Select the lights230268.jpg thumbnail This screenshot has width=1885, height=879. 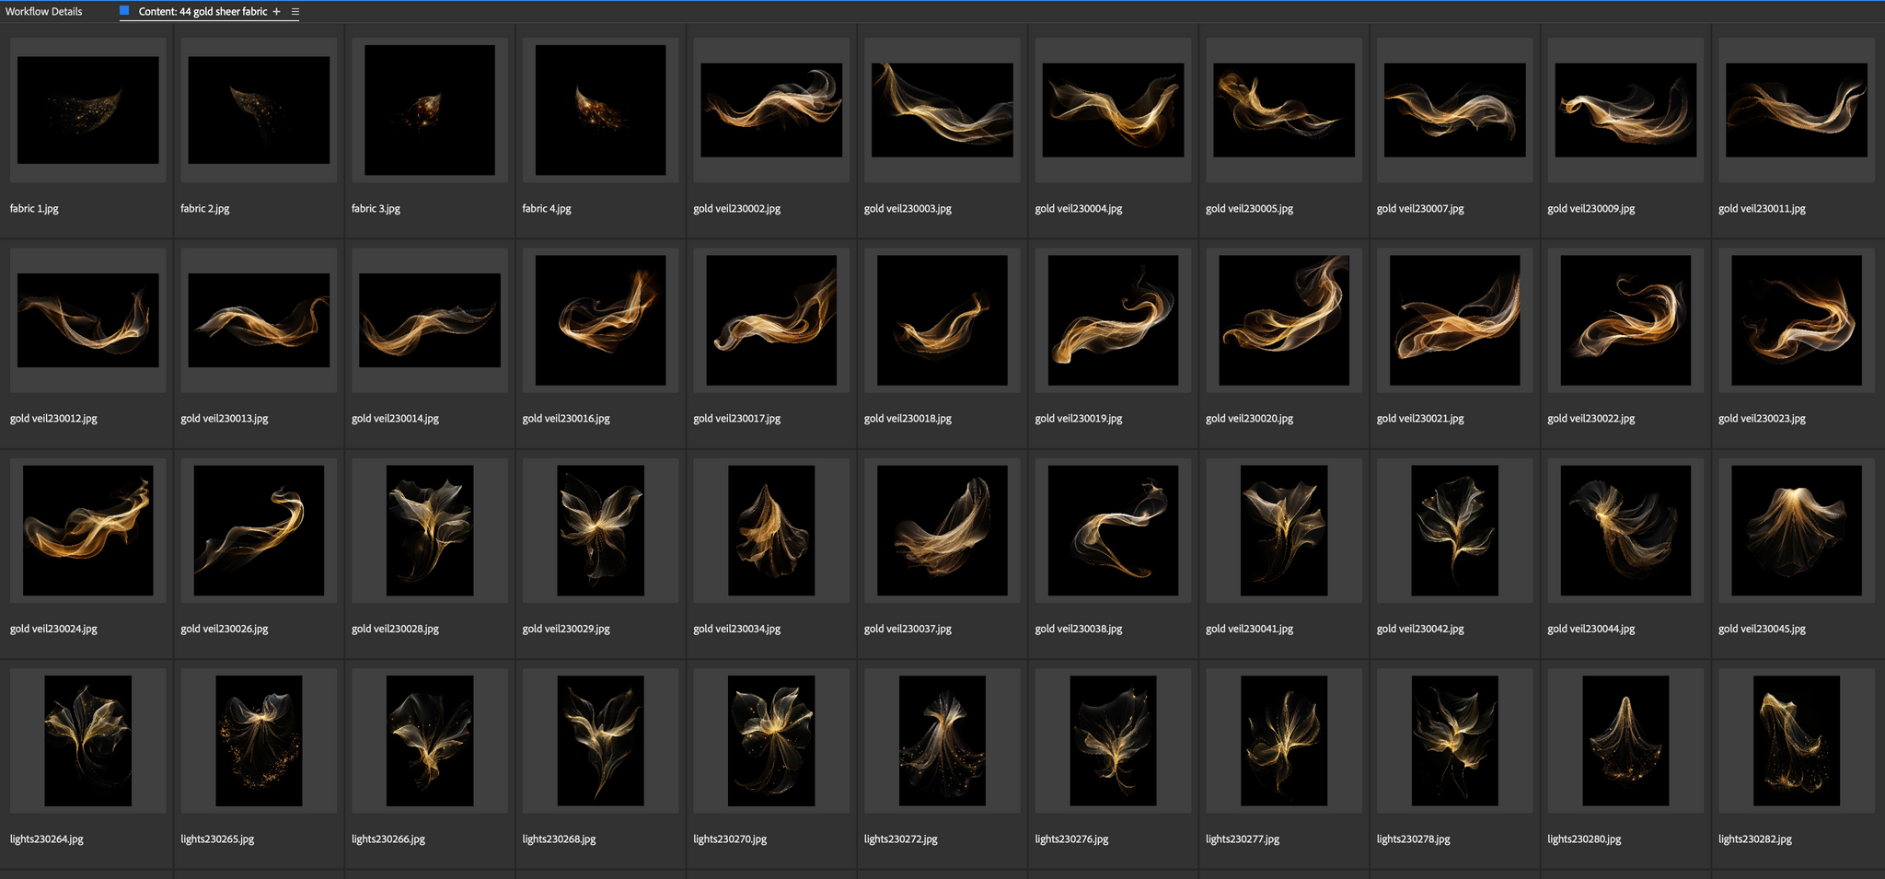click(x=600, y=741)
